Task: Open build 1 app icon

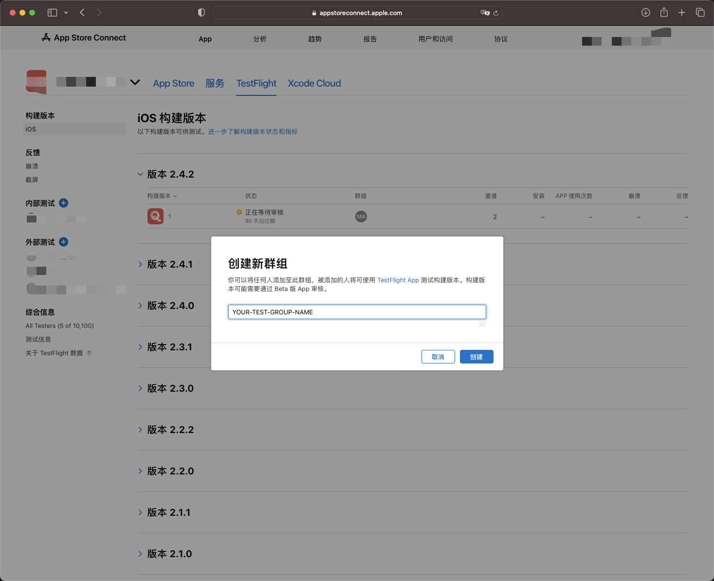Action: pyautogui.click(x=155, y=216)
